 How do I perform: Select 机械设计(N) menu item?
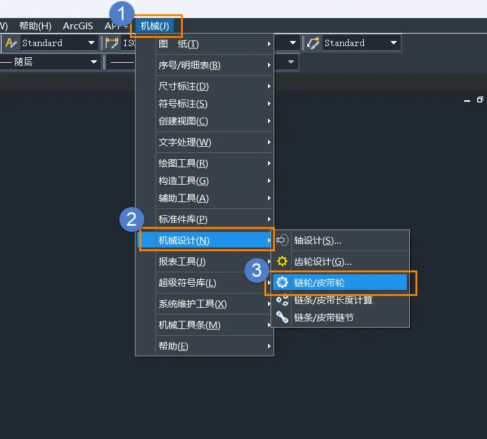pyautogui.click(x=205, y=240)
